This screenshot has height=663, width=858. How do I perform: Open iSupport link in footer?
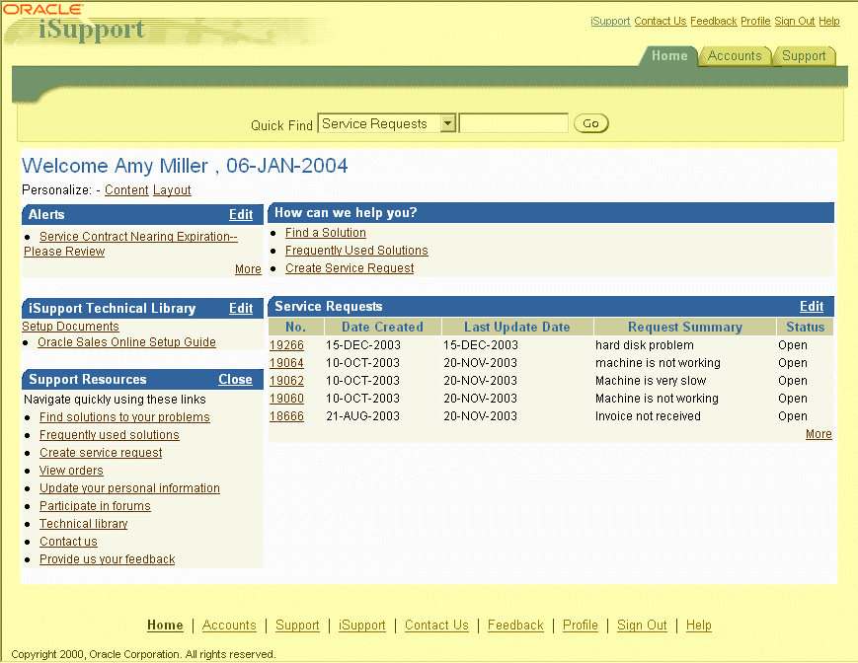coord(361,625)
